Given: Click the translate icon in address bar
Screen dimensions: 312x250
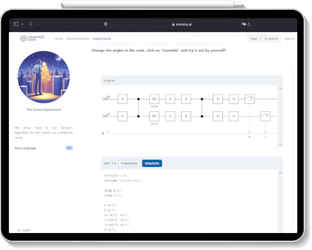Looking at the screenshot, I should click(243, 24).
